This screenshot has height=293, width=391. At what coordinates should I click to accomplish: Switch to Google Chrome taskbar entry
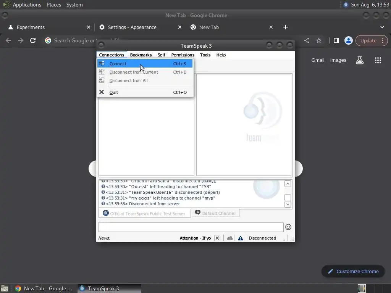(44, 288)
